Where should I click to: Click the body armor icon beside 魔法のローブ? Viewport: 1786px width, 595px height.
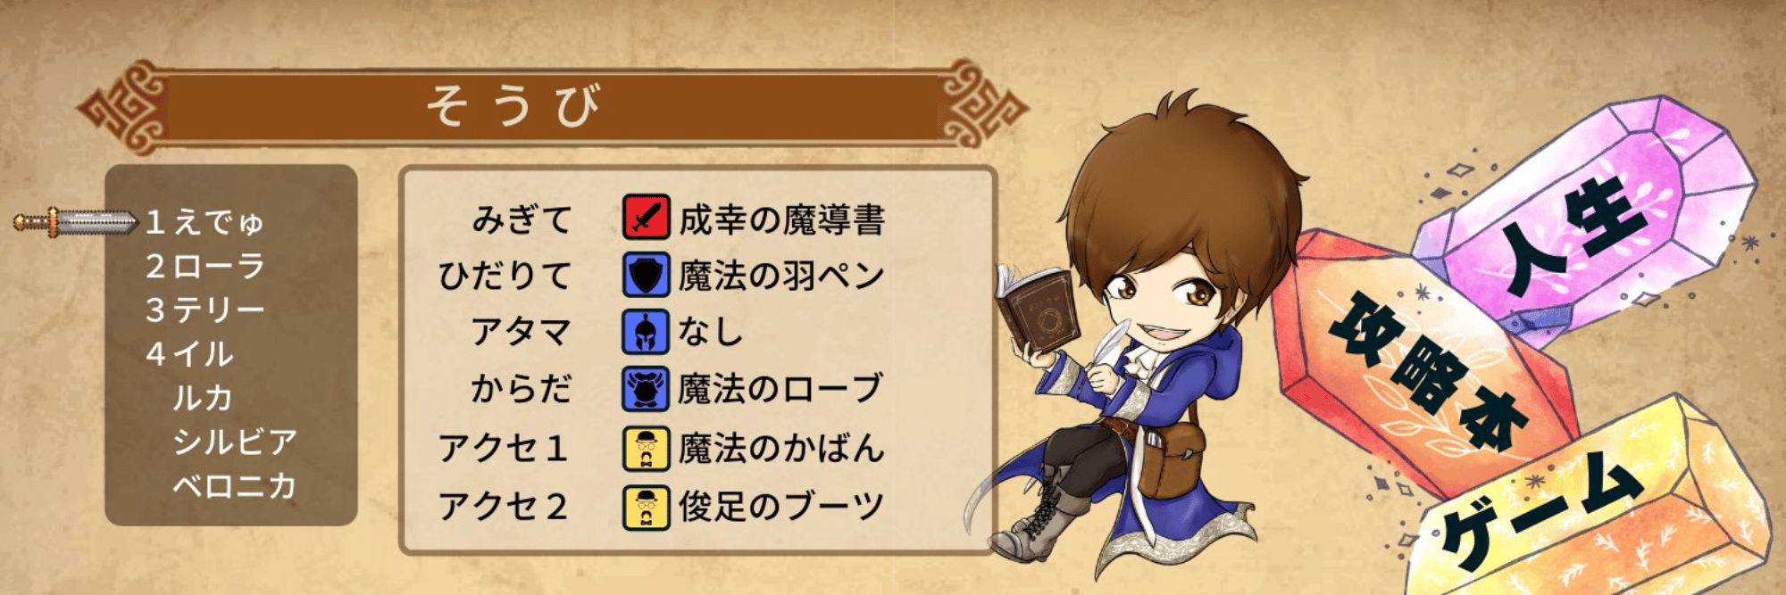point(646,389)
